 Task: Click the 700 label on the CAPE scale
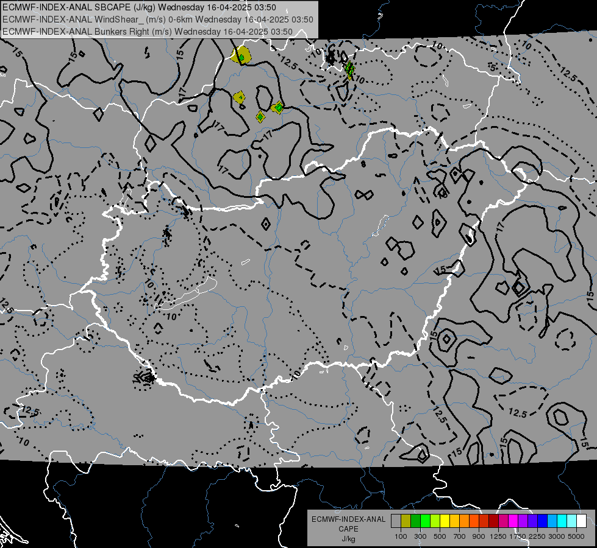[x=460, y=536]
